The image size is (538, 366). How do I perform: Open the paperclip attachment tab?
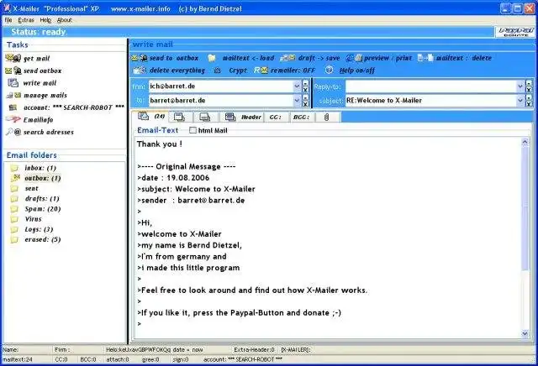point(327,117)
